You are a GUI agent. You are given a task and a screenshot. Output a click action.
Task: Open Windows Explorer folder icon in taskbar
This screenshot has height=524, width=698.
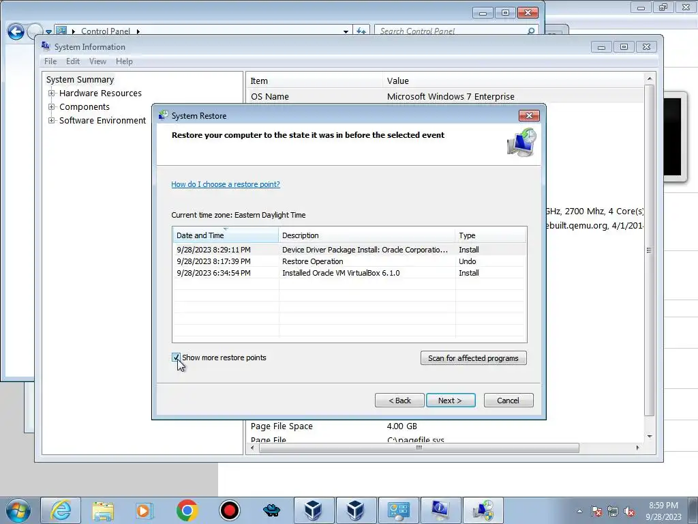click(x=103, y=510)
